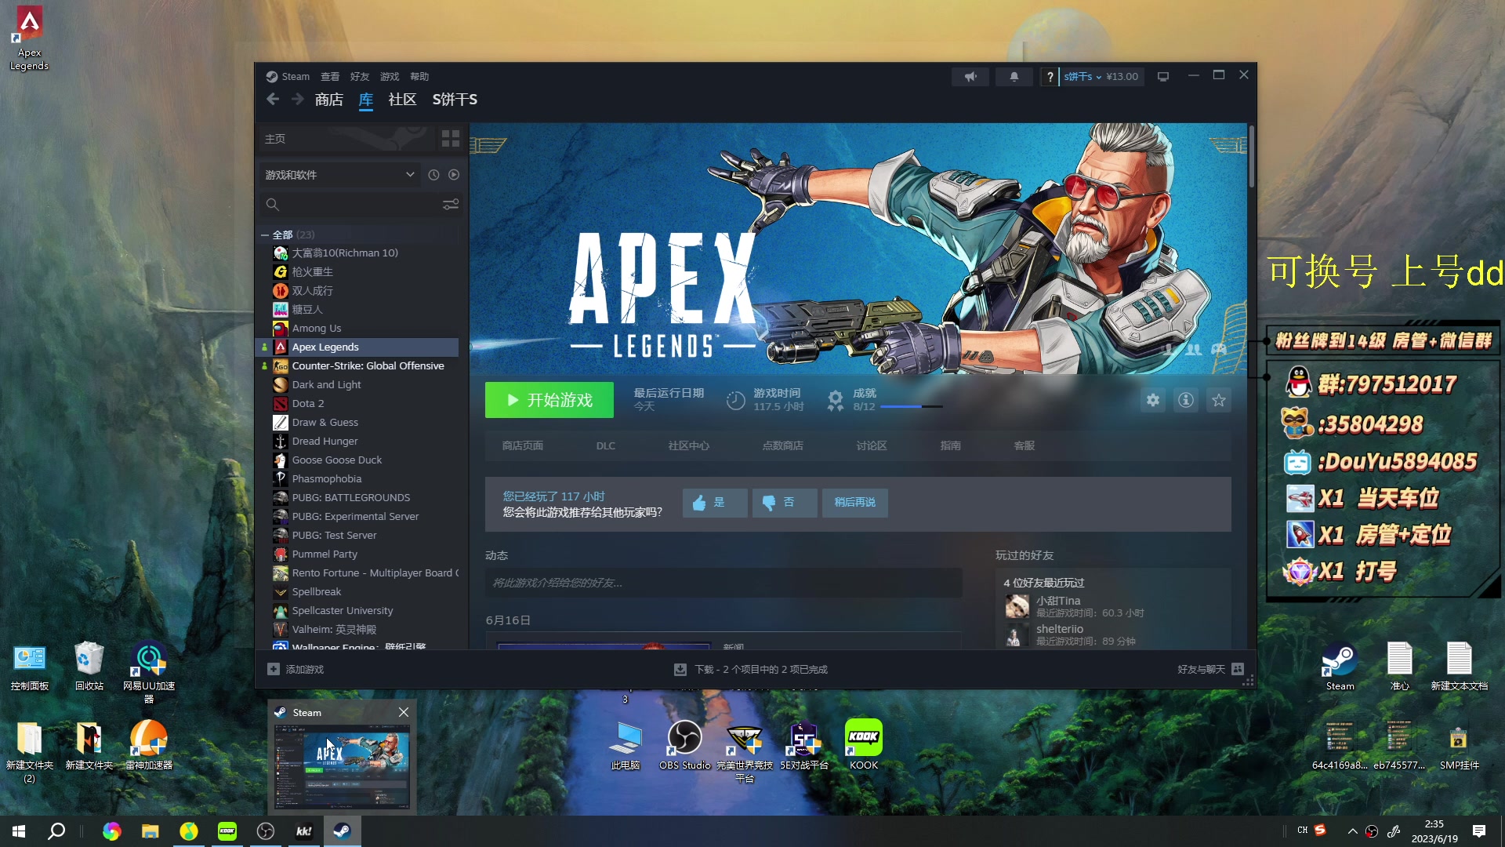
Task: Open the 回收站 recycle bin icon
Action: point(89,666)
